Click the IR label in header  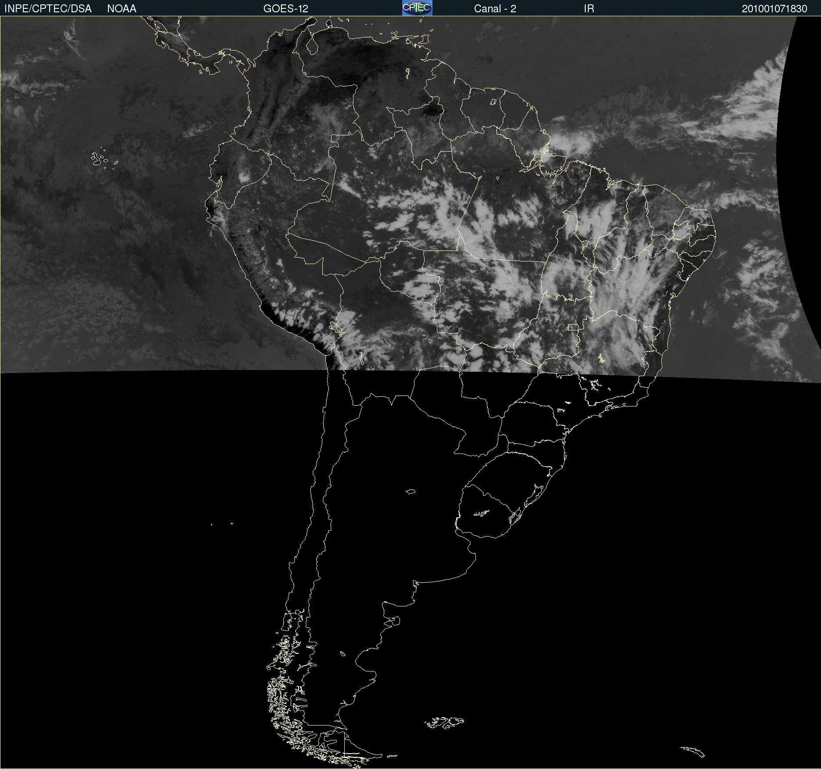coord(589,9)
